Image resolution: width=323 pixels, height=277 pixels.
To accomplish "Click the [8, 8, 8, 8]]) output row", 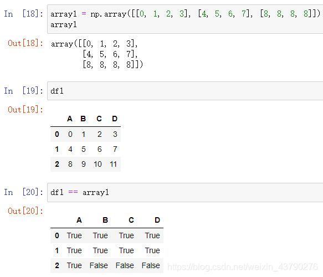I will point(112,65).
